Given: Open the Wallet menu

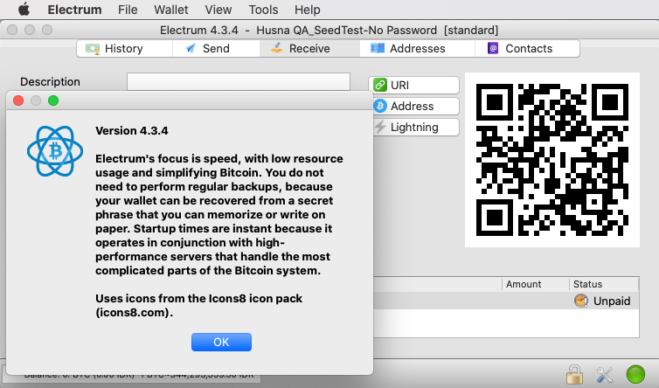Looking at the screenshot, I should [x=171, y=10].
